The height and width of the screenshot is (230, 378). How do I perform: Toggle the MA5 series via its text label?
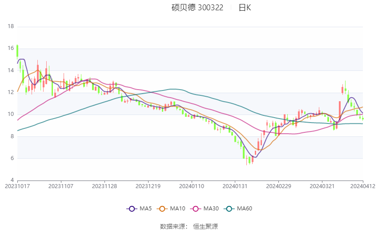[146, 209]
